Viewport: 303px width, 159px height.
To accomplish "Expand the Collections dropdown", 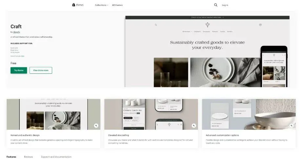I will (x=101, y=5).
